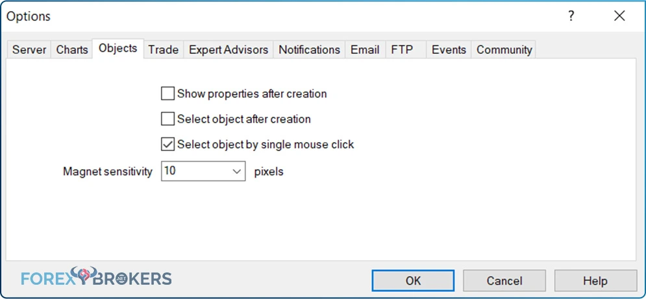
Task: Uncheck Select object by single mouse click
Action: [x=168, y=145]
